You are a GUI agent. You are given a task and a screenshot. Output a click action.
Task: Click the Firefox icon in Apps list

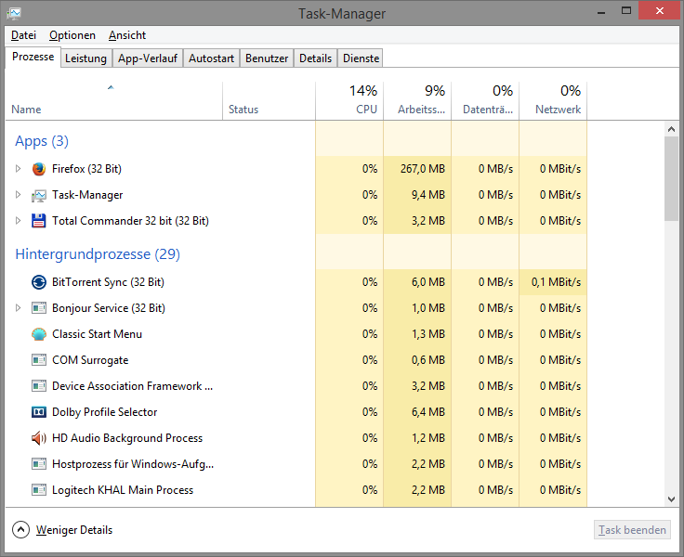pos(38,169)
